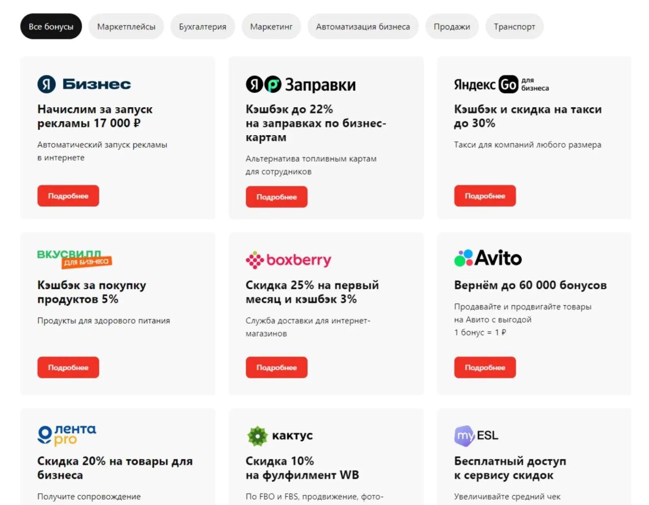Click Подробнее under the taxi discount card

point(485,196)
